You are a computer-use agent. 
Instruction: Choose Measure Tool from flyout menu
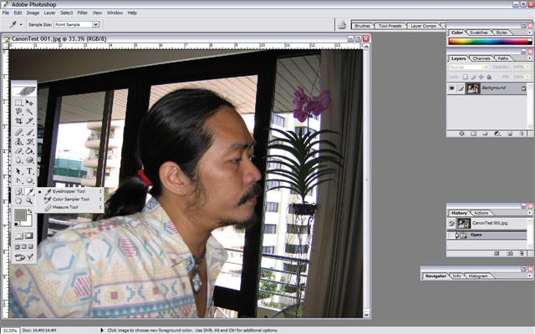tap(69, 206)
